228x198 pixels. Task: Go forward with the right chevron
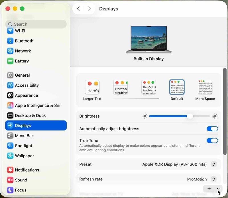click(89, 9)
